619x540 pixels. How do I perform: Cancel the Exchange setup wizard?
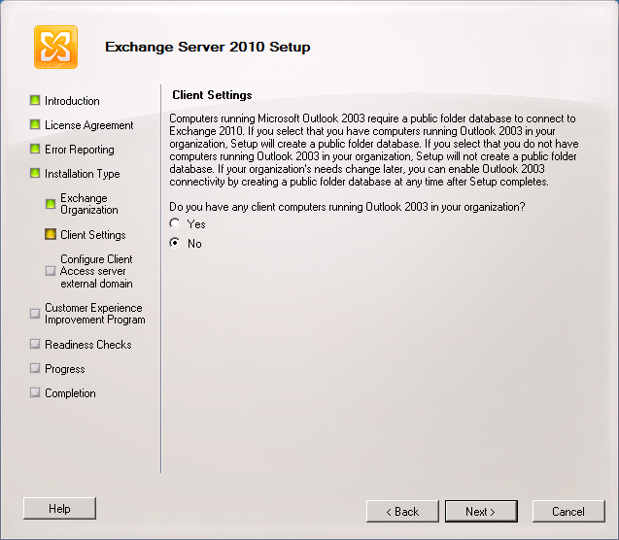[567, 511]
